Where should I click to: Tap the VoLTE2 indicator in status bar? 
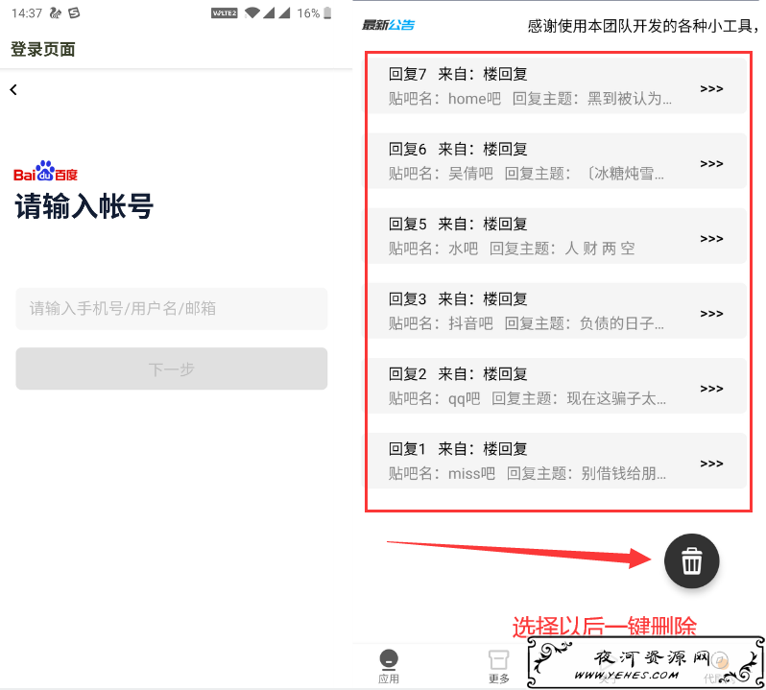tap(225, 13)
